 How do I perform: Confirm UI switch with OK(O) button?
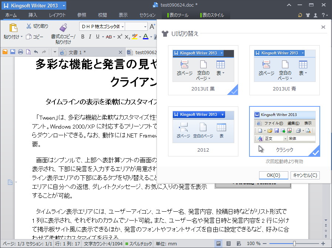tap(273, 175)
